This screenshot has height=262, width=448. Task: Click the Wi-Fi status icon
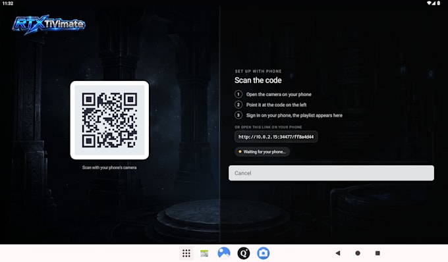pyautogui.click(x=429, y=3)
